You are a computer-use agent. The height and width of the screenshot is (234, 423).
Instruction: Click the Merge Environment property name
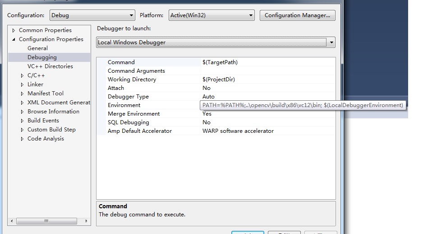coord(134,114)
